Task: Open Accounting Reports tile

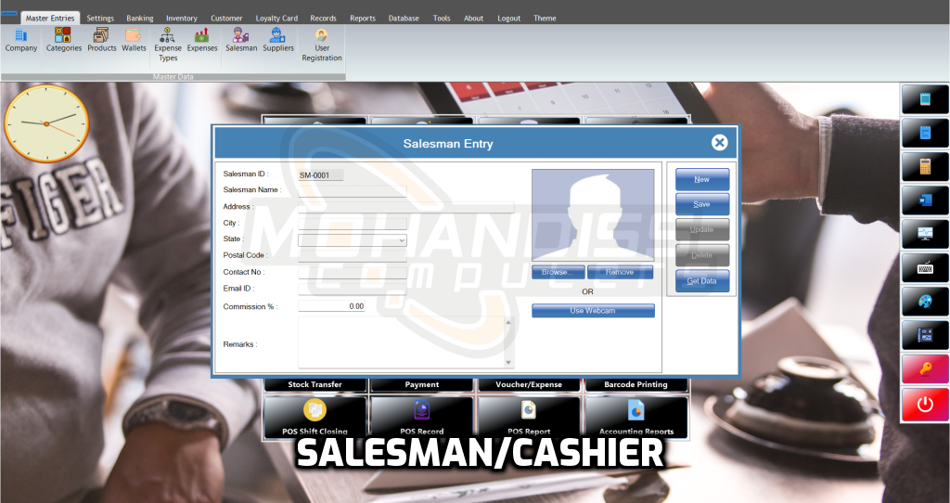Action: click(636, 418)
